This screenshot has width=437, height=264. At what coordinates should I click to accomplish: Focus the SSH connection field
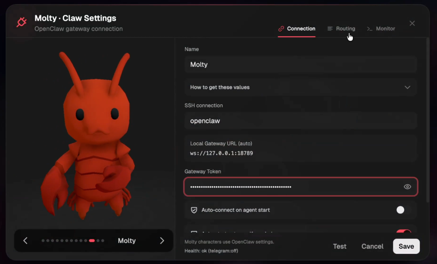tap(300, 121)
